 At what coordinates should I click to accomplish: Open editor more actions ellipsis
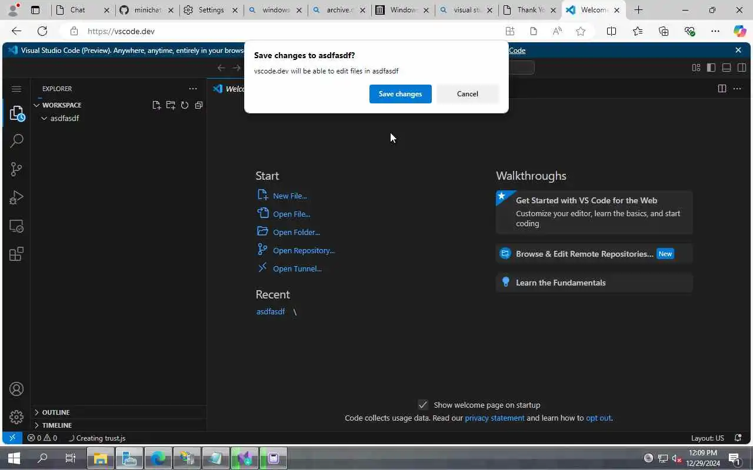point(737,89)
